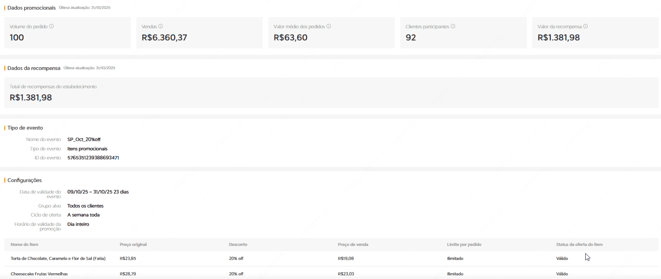
Task: Click the Nome do item column header
Action: pos(24,244)
